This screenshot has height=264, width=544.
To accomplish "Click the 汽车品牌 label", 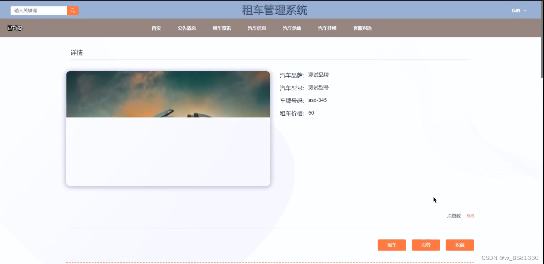I will (292, 76).
